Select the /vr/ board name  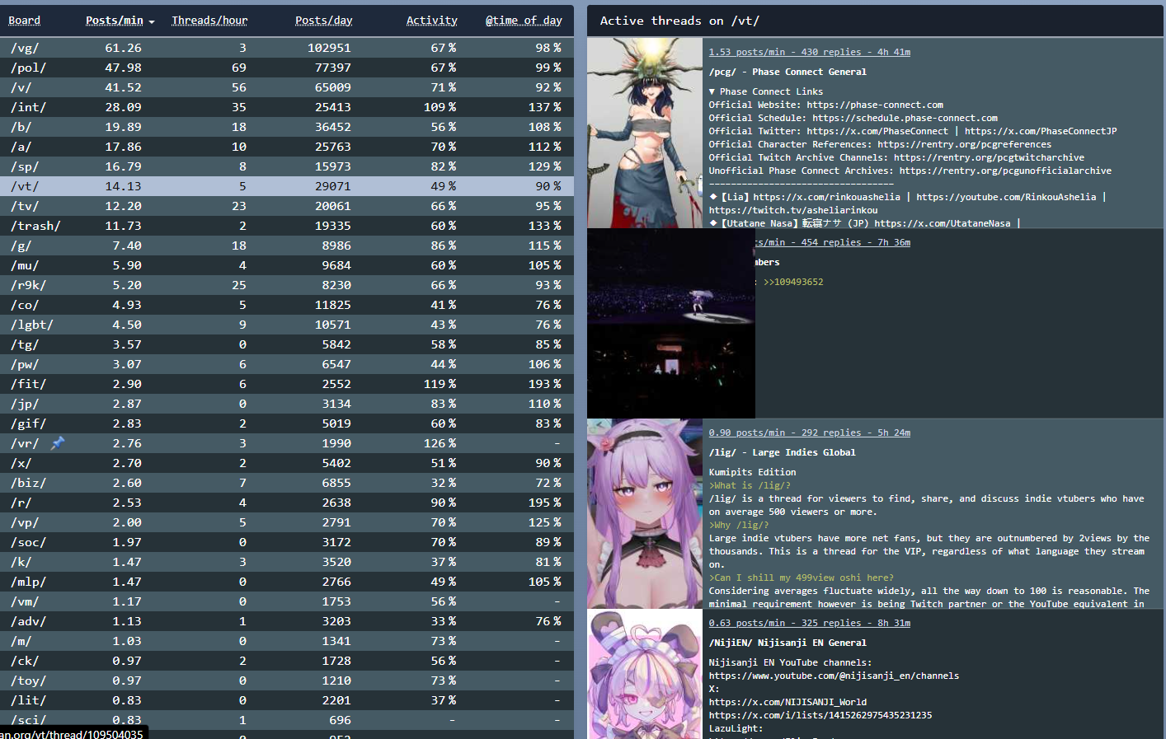(x=25, y=443)
